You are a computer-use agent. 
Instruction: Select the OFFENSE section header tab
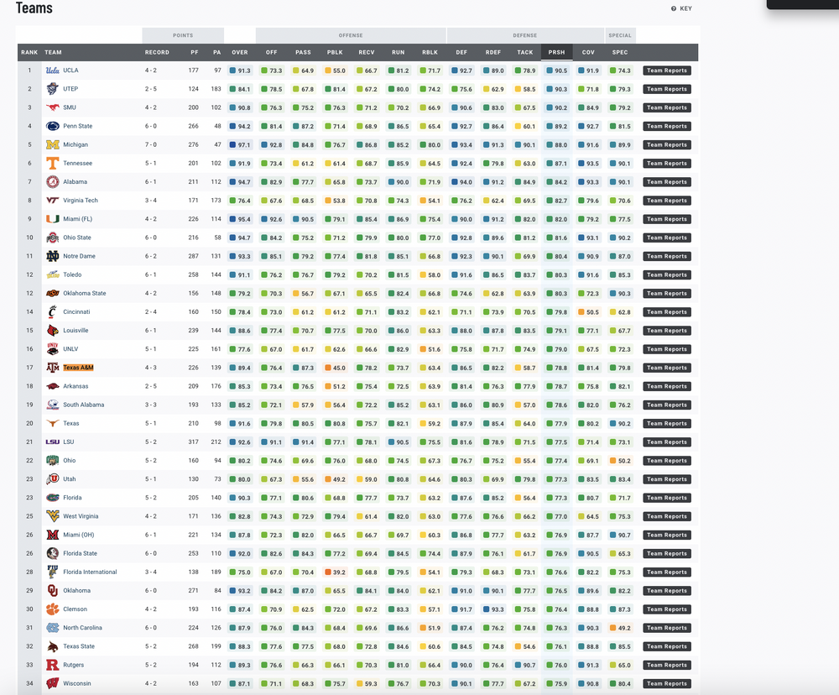tap(351, 35)
